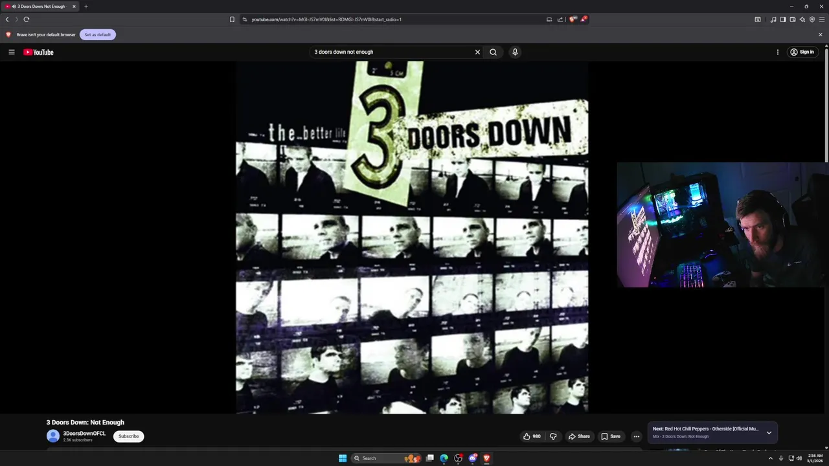Open a new browser tab
This screenshot has height=466, width=829.
tap(85, 6)
